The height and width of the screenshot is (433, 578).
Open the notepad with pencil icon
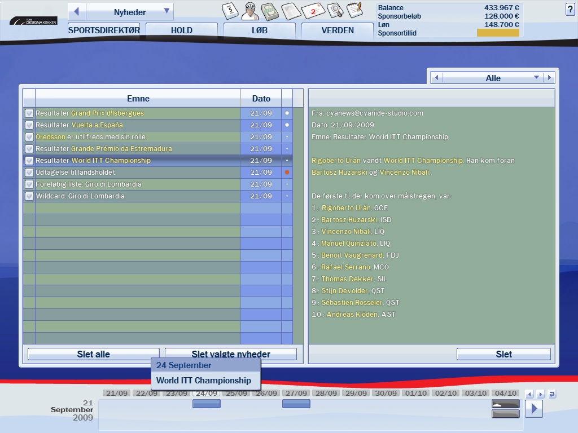point(354,10)
